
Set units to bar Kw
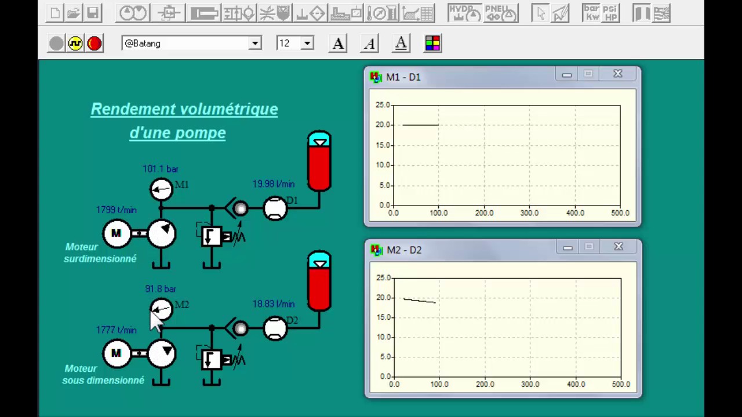[591, 13]
